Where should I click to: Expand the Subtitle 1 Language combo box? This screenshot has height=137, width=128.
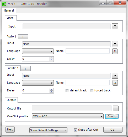[x=38, y=83]
